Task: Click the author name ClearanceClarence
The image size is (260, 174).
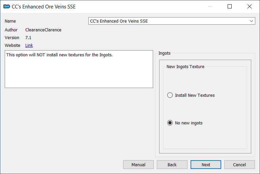Action: tap(43, 30)
